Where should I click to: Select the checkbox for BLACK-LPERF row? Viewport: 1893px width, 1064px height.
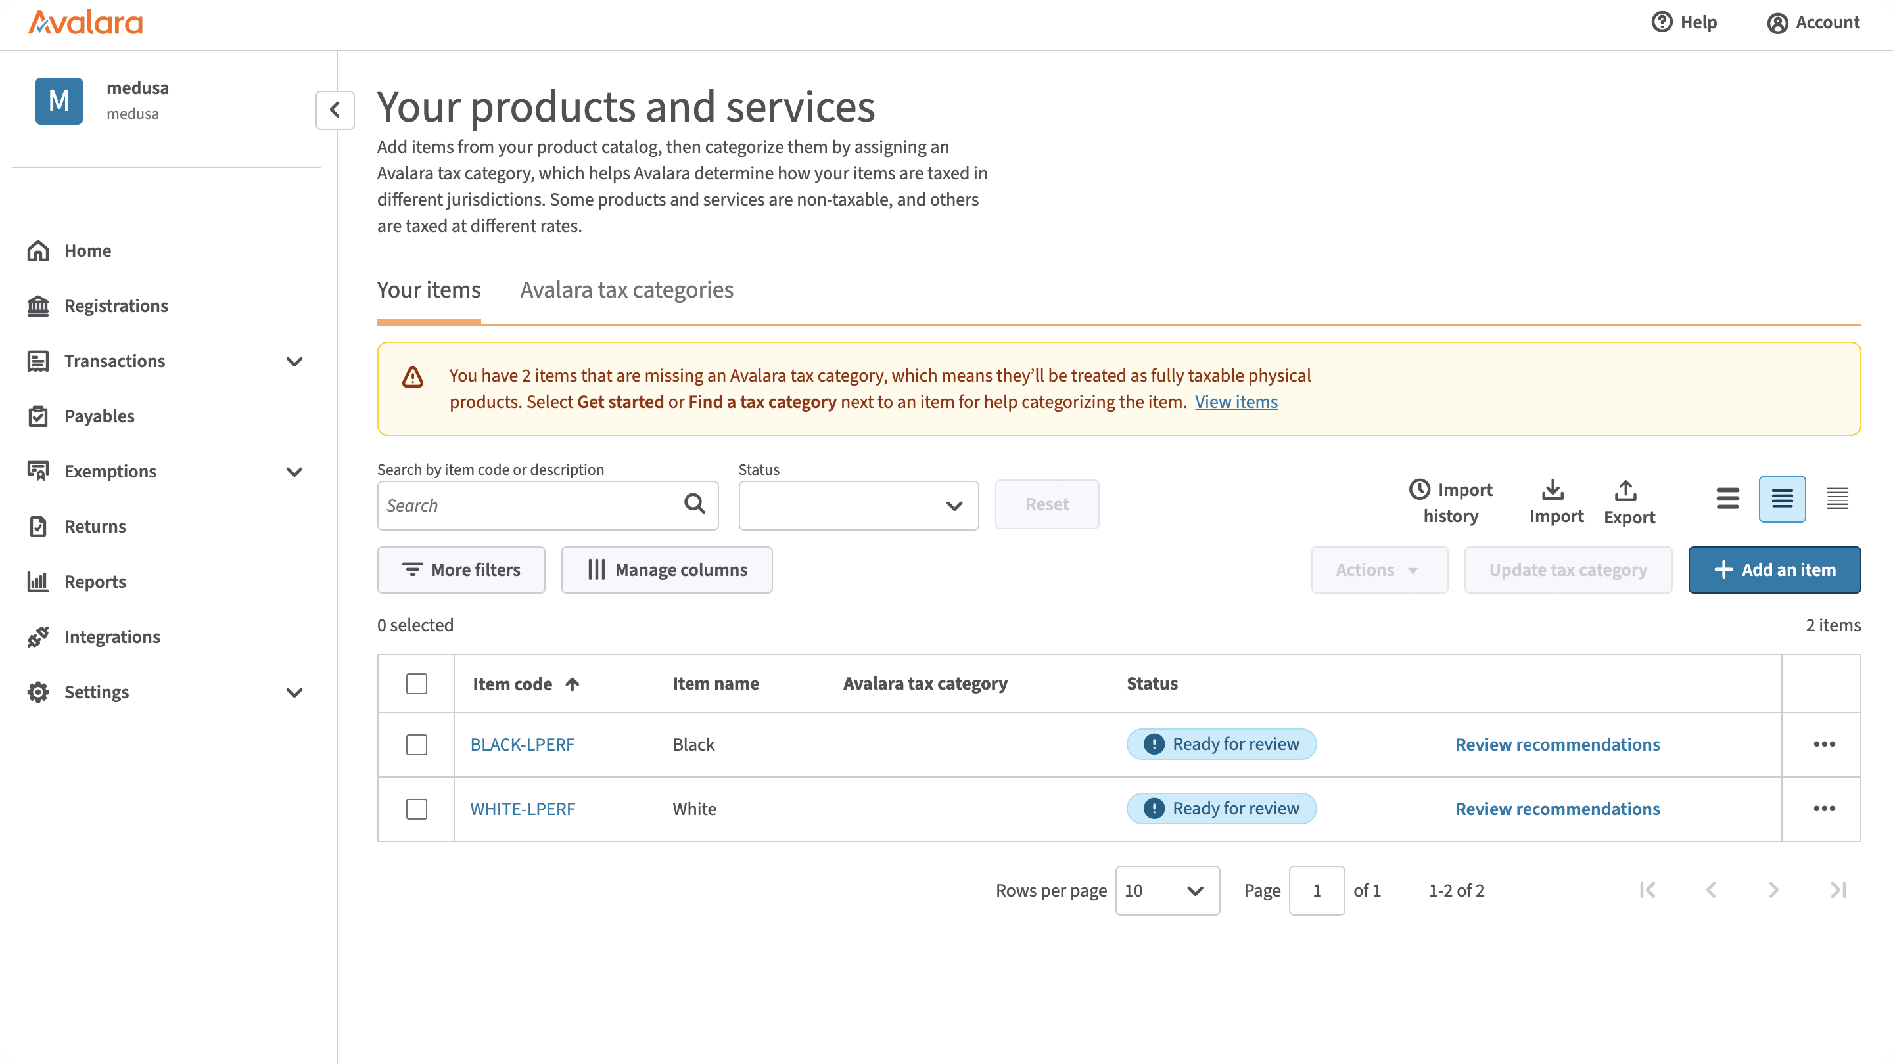pos(417,744)
